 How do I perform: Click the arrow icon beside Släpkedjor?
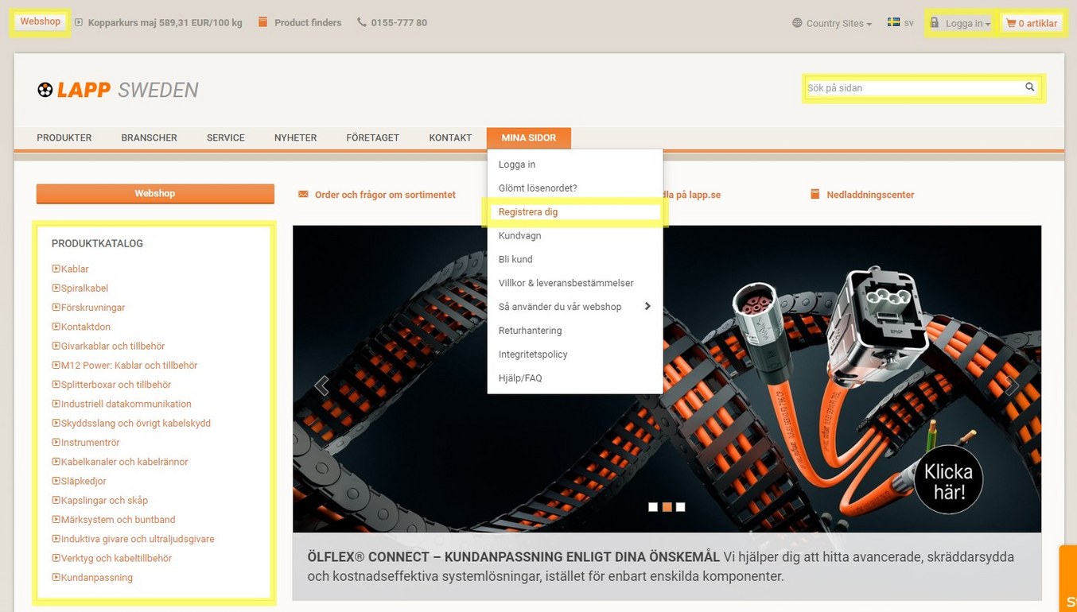point(56,481)
